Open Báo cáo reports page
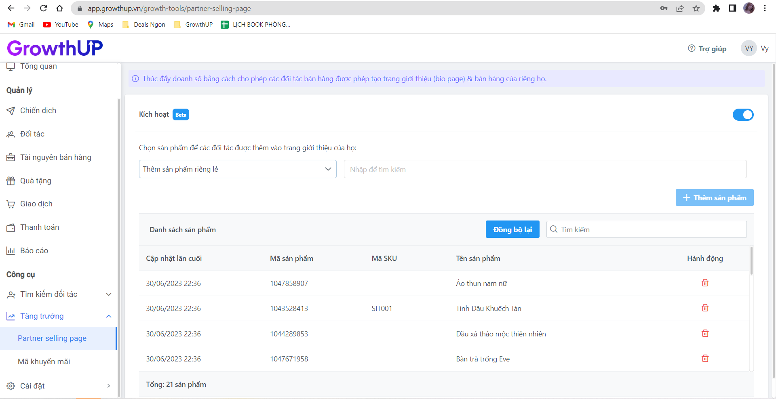The width and height of the screenshot is (776, 399). pos(34,251)
